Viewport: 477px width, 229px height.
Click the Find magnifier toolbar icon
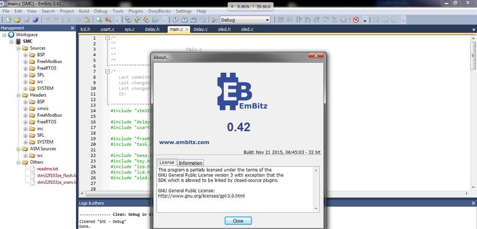[99, 20]
